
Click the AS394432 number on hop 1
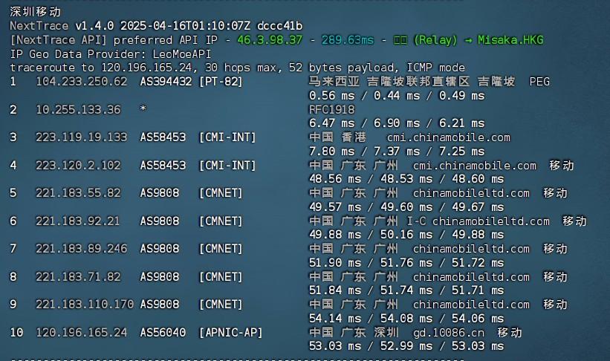(x=166, y=82)
